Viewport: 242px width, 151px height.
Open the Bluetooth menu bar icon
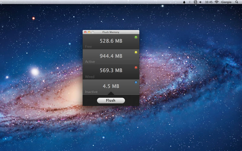point(190,2)
